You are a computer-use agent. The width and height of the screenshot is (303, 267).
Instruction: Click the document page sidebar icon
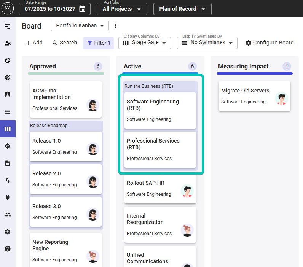[8, 163]
